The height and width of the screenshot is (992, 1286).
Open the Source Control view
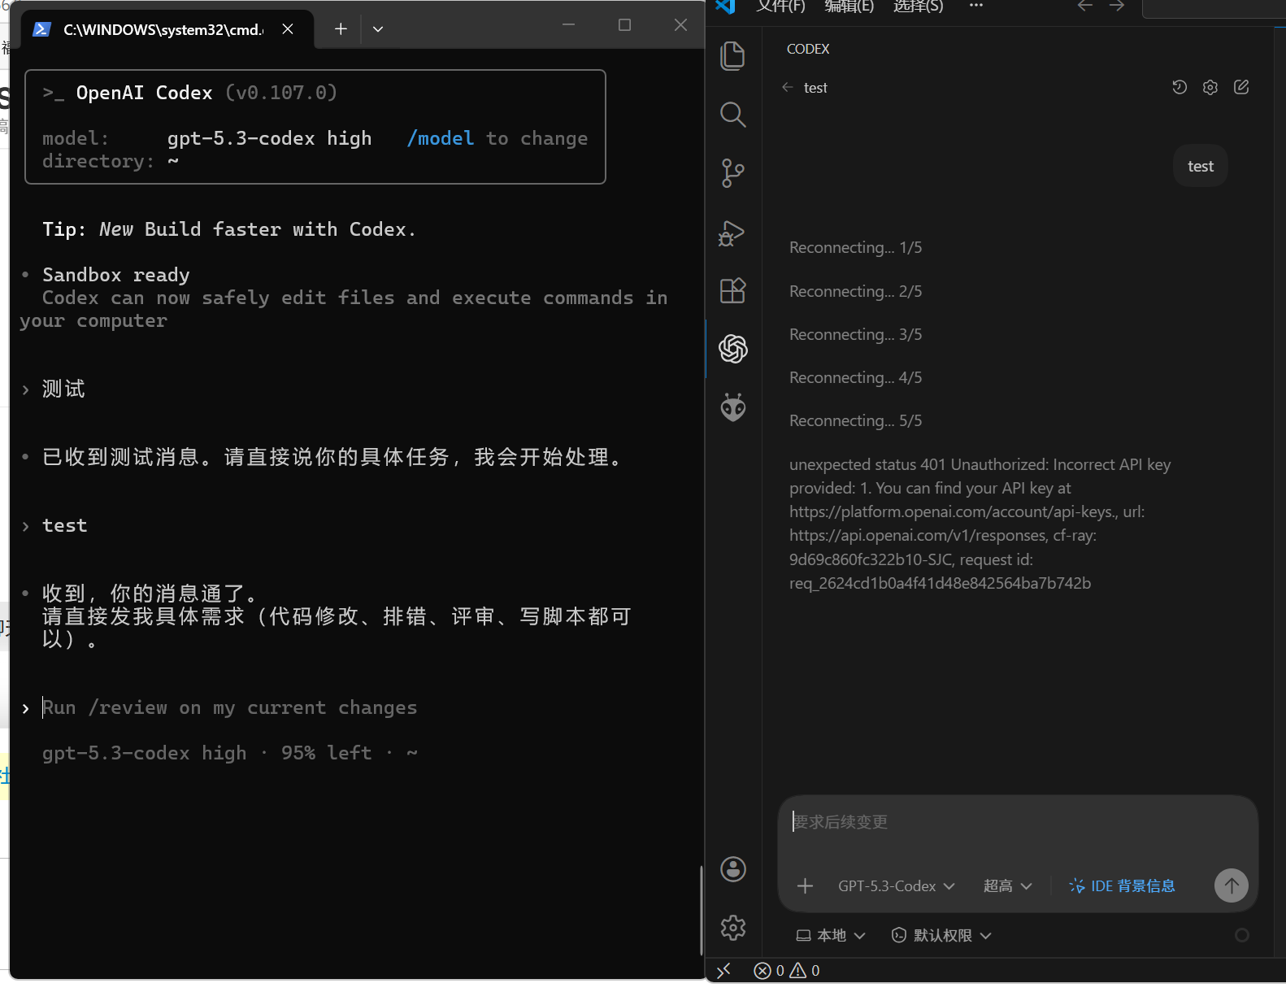click(x=732, y=173)
